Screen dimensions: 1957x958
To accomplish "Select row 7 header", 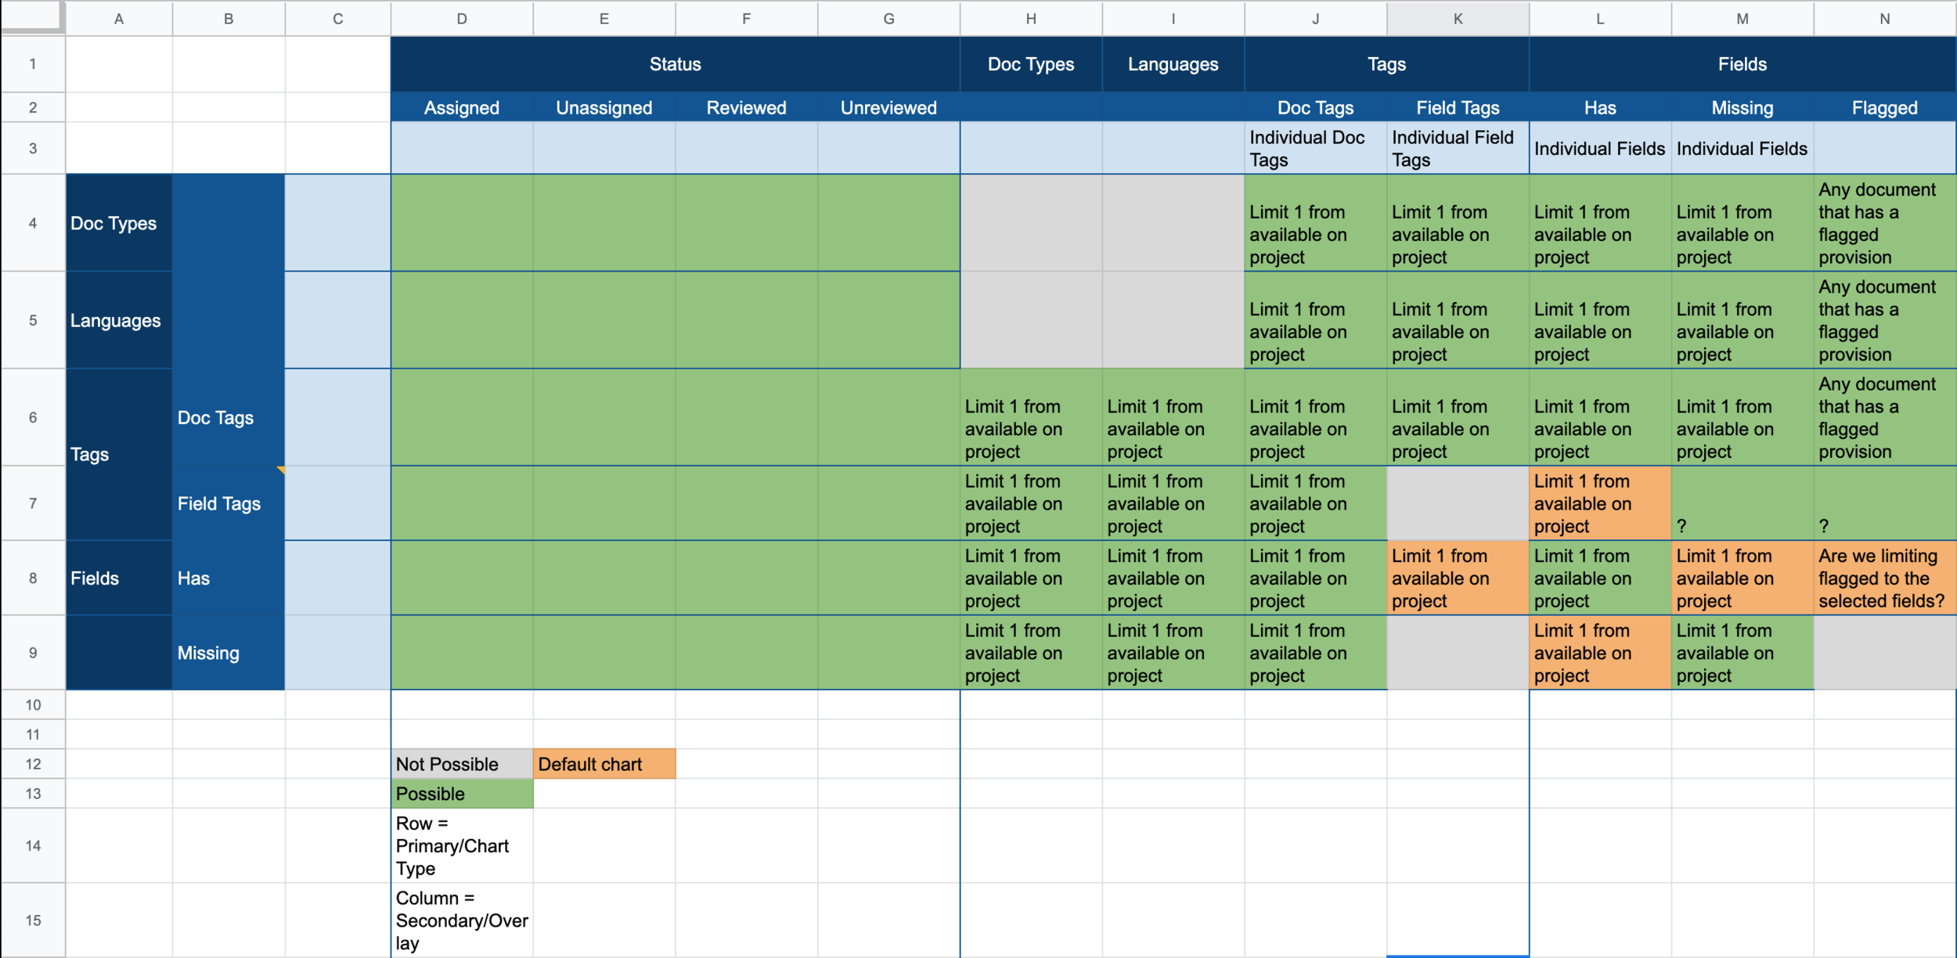I will 33,503.
